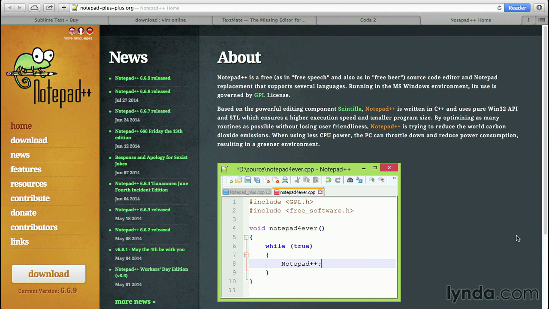Click the Jun 24 2014 date
The image size is (549, 309).
click(x=127, y=120)
